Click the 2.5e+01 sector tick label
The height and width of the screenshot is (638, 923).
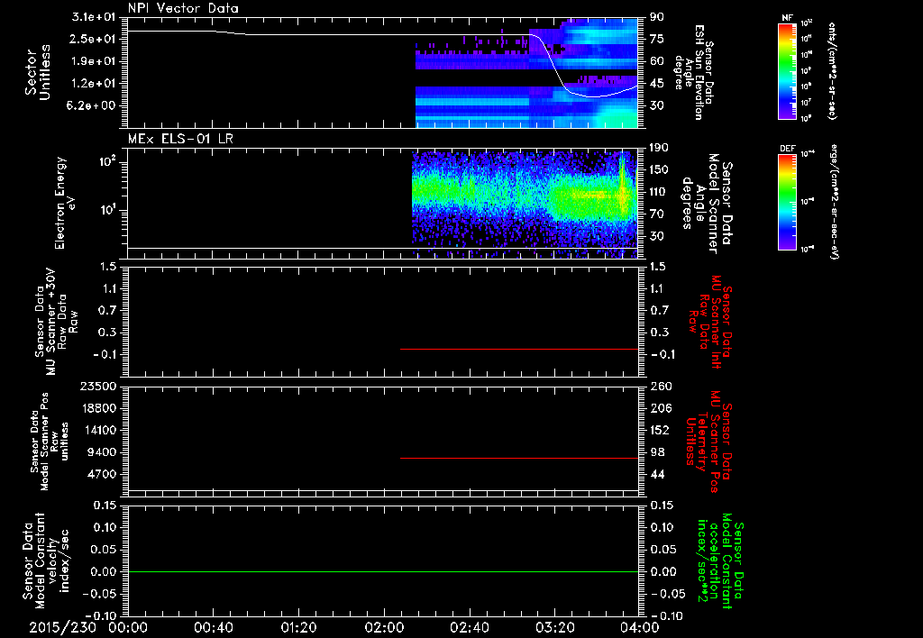[x=94, y=39]
